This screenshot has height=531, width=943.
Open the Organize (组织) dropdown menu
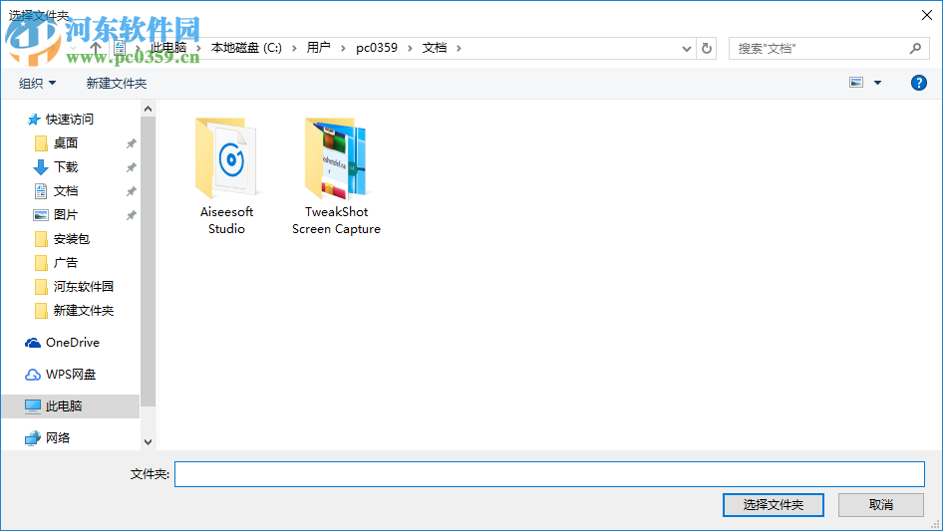point(37,83)
